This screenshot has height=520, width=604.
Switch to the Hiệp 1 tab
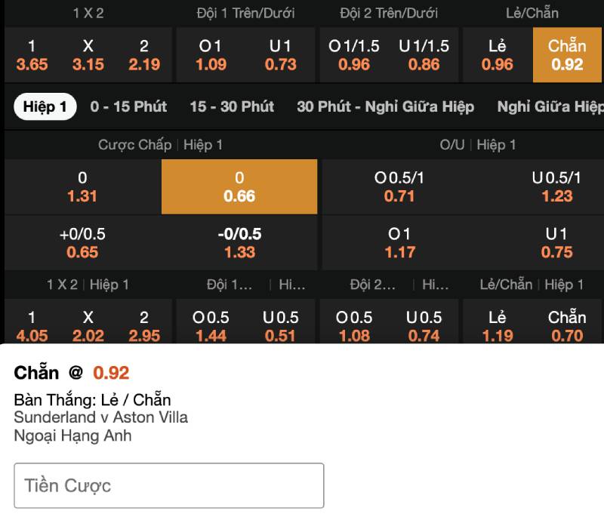pos(45,107)
